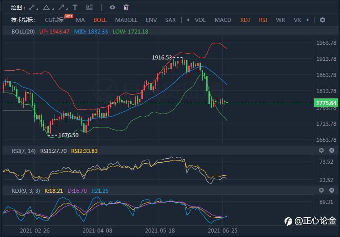Open KDJ panel settings gear

[321, 190]
